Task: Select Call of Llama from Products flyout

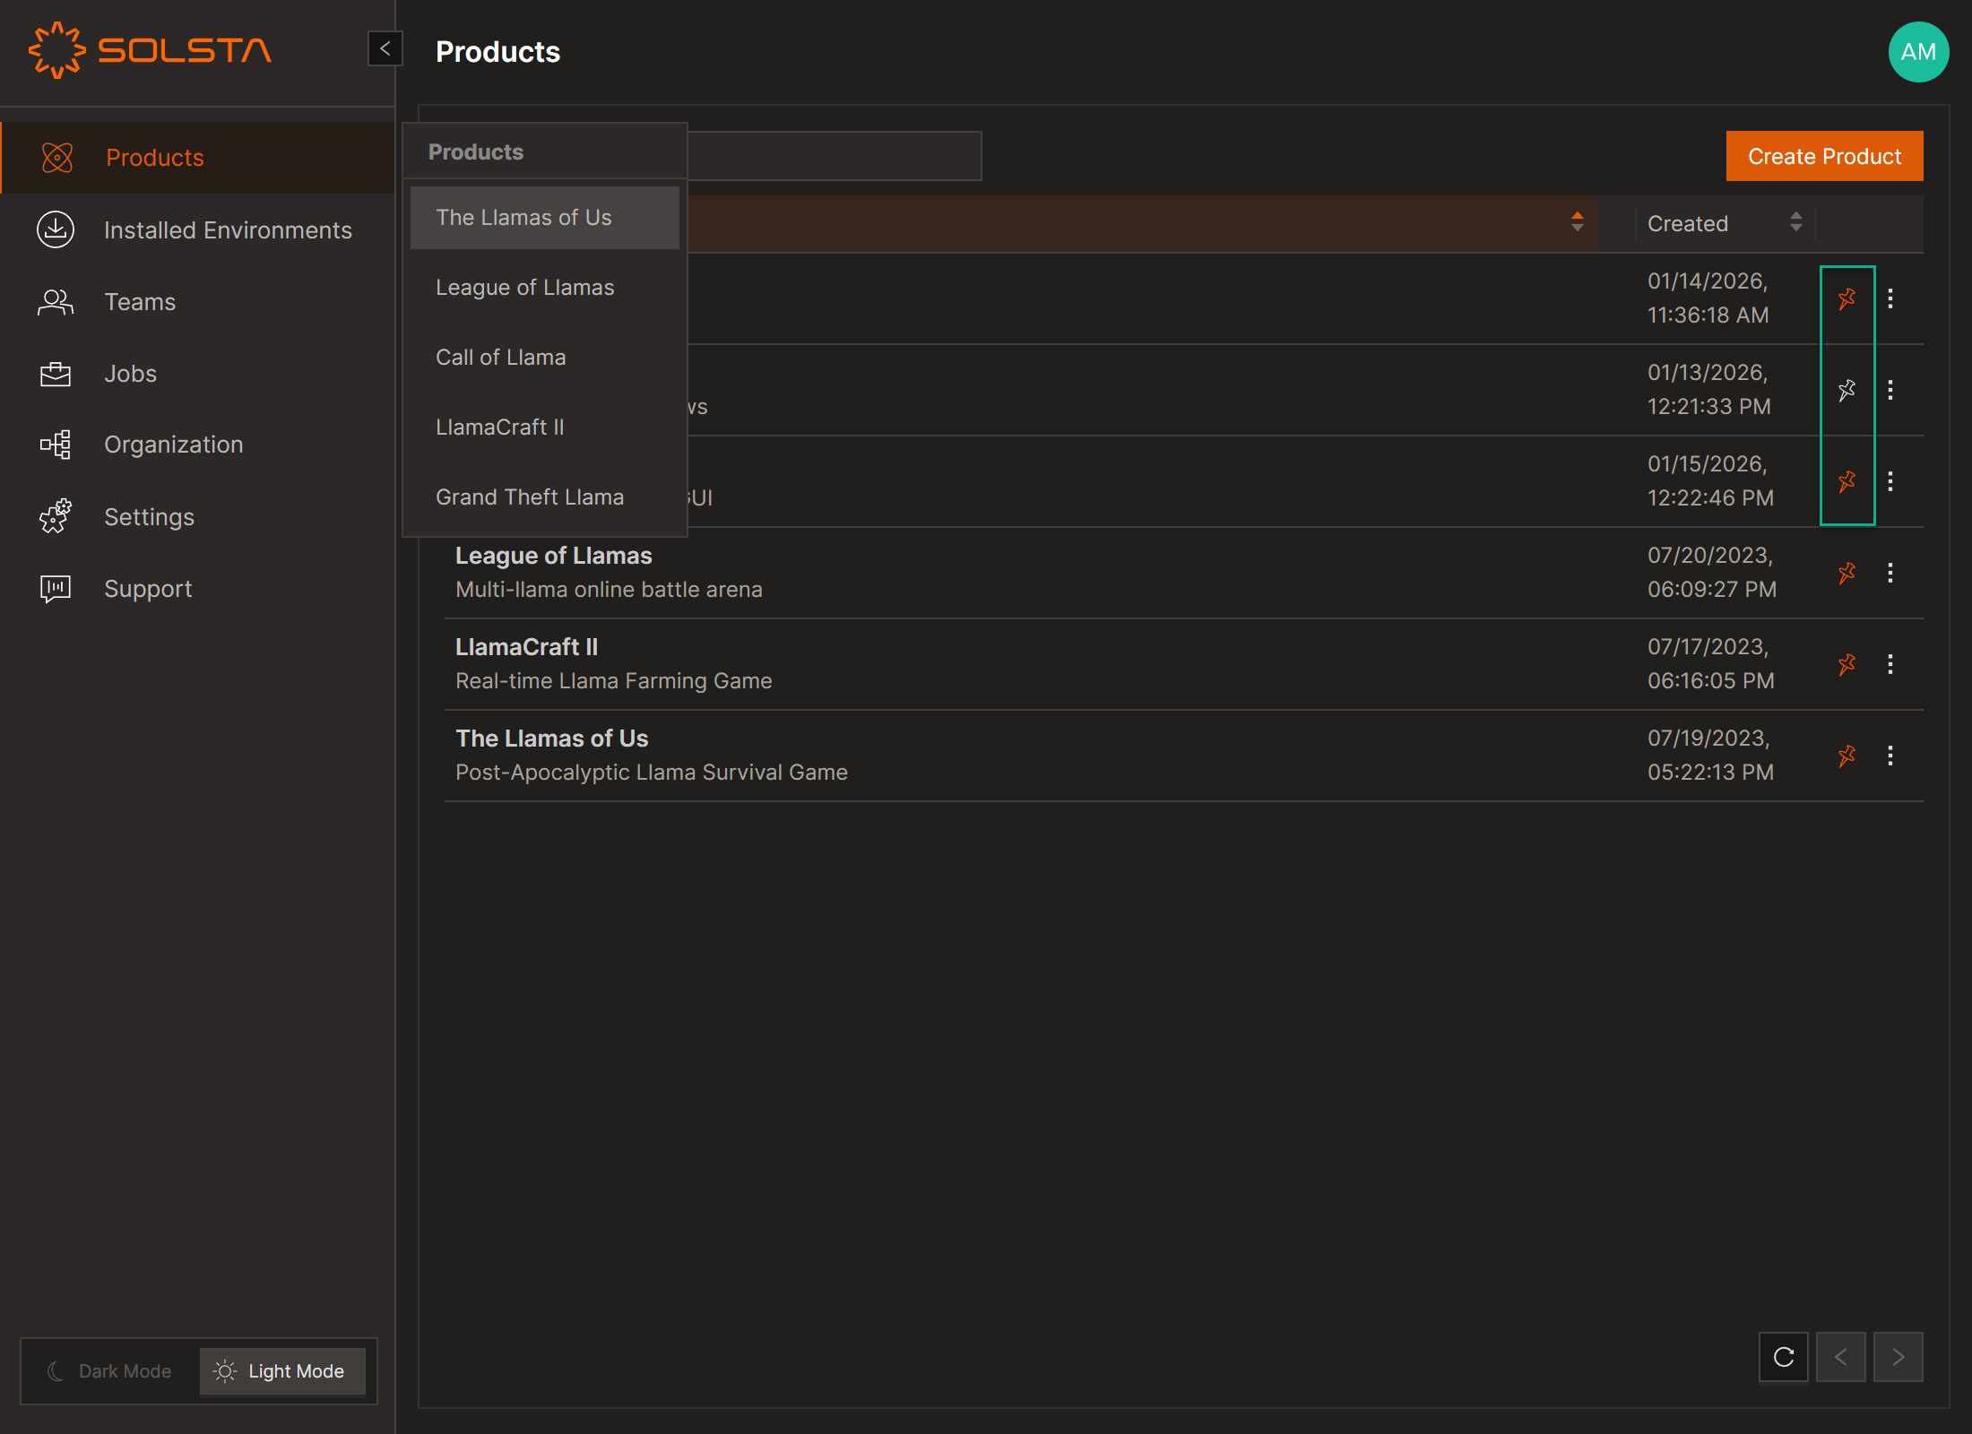Action: (500, 358)
